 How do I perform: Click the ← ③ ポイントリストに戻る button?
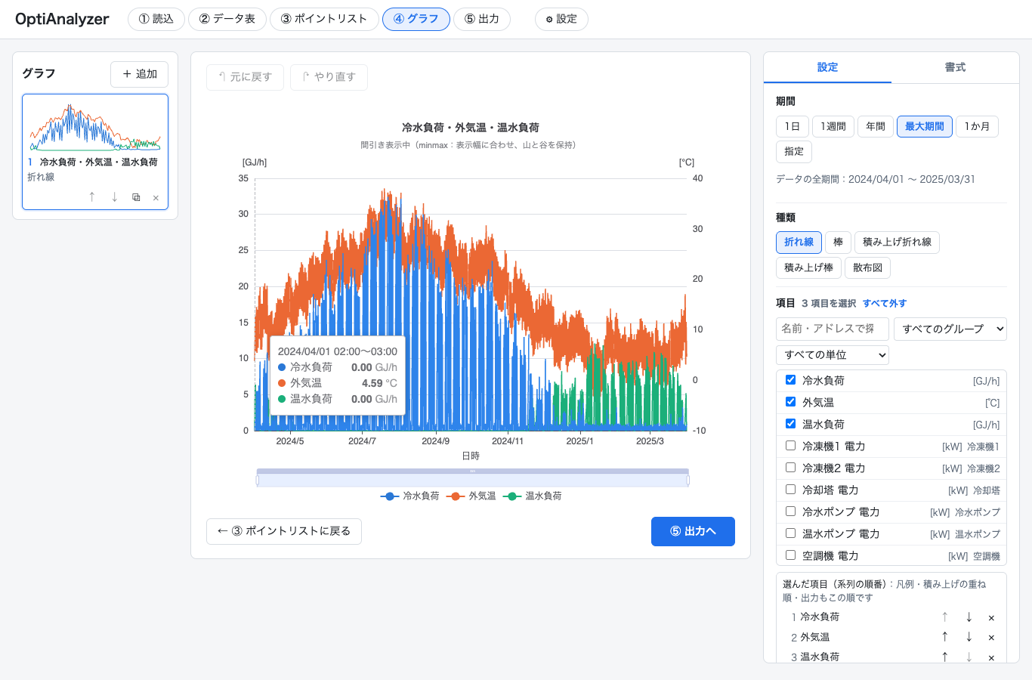284,531
